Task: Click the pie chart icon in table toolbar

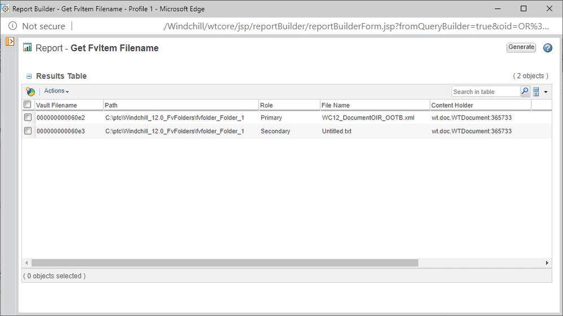Action: point(30,91)
